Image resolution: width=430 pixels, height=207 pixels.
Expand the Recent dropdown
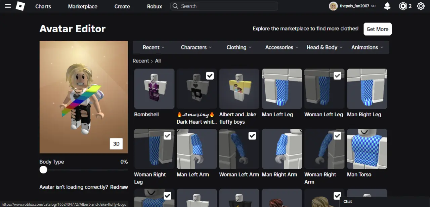154,47
